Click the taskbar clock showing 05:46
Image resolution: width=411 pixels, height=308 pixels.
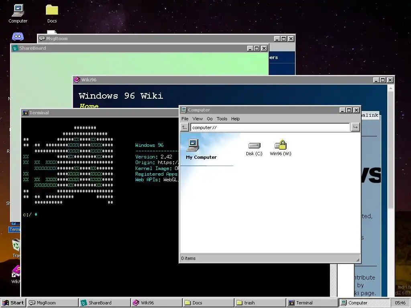click(400, 303)
